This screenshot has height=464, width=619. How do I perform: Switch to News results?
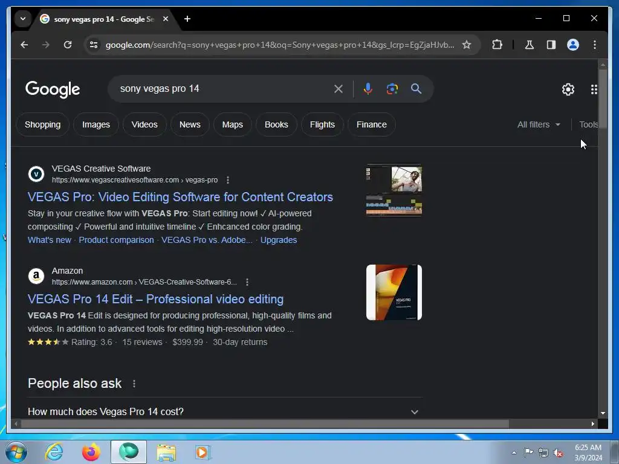coord(190,124)
